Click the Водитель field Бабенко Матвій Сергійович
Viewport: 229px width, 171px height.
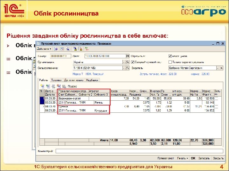[x=192, y=68]
